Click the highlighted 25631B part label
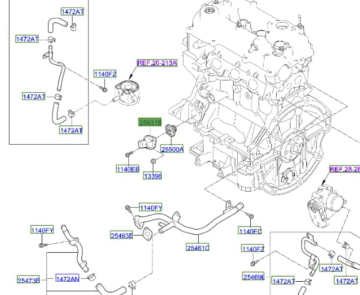 [x=150, y=122]
